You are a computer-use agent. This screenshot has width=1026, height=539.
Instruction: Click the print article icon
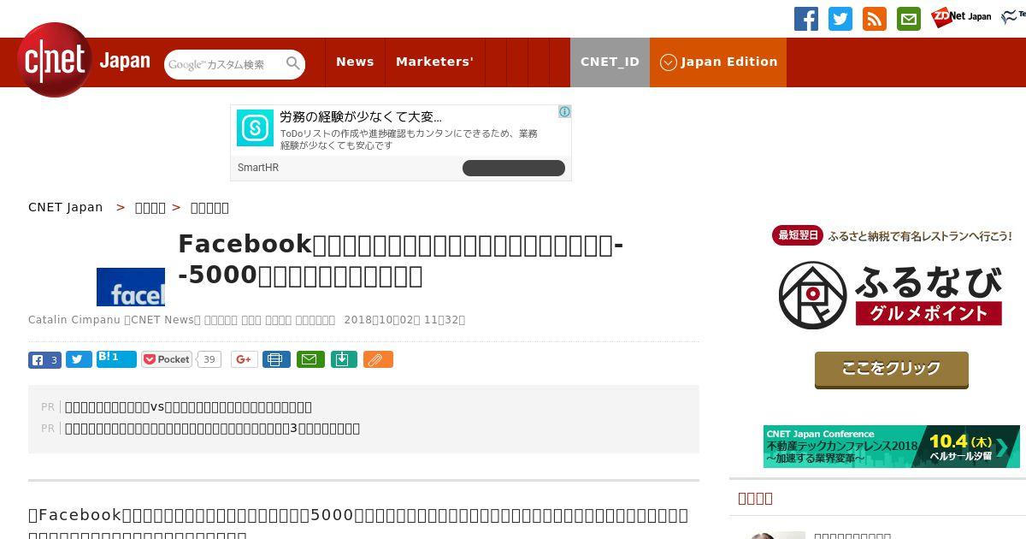[x=276, y=359]
